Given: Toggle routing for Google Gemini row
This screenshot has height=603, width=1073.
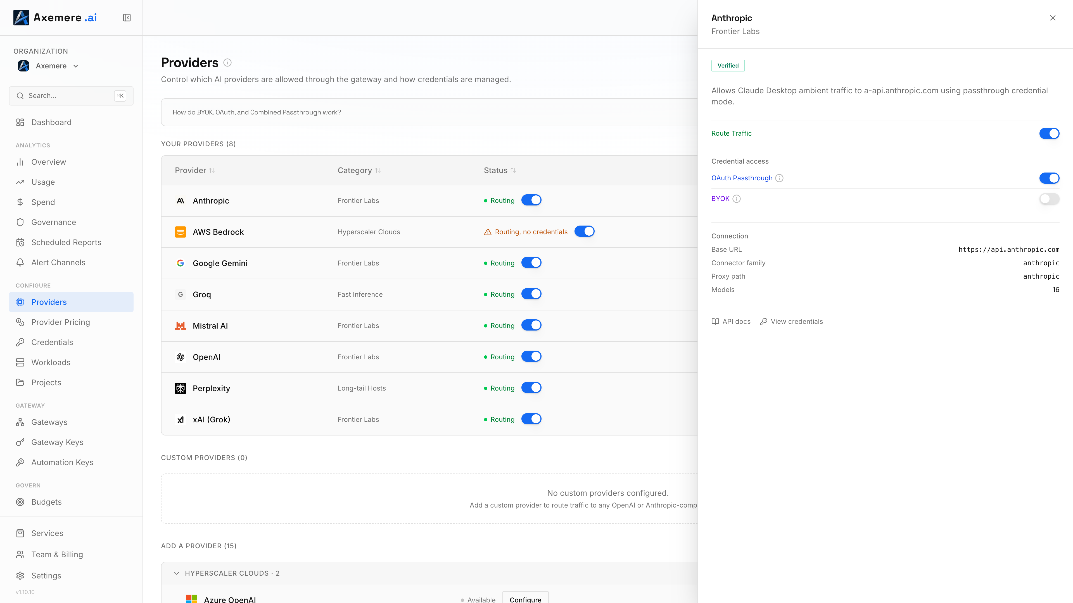Looking at the screenshot, I should [x=531, y=263].
